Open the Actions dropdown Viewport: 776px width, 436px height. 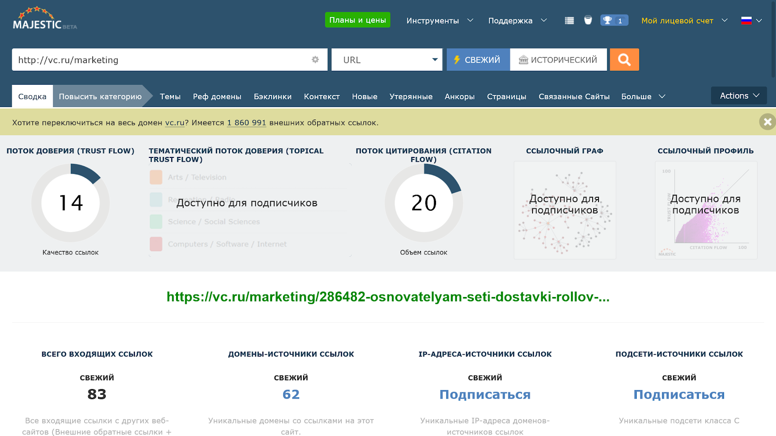[739, 95]
